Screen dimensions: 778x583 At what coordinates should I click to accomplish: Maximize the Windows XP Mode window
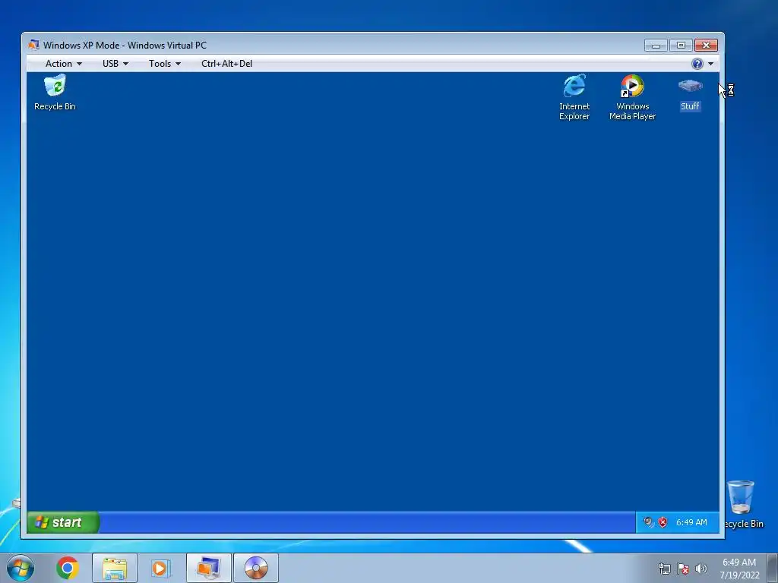click(681, 45)
